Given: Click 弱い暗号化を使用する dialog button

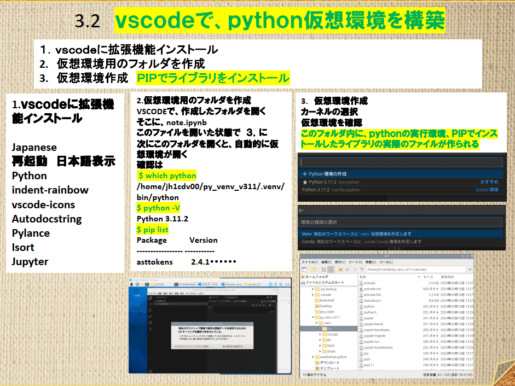Looking at the screenshot, I should [x=233, y=346].
